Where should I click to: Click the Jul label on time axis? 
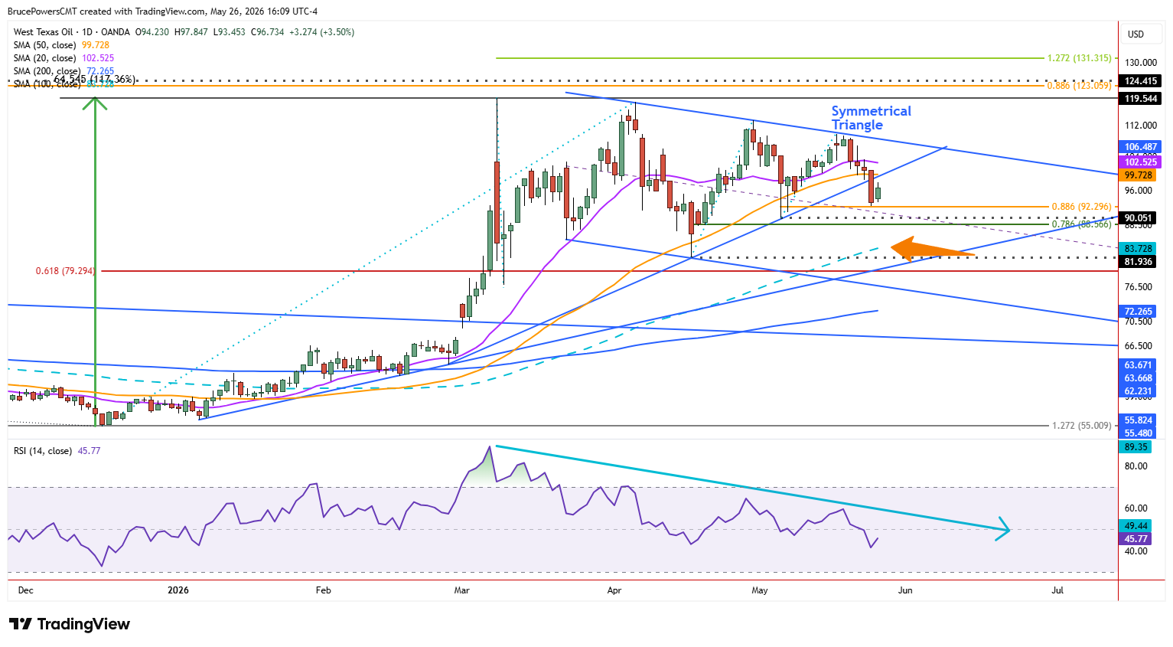pyautogui.click(x=1057, y=590)
